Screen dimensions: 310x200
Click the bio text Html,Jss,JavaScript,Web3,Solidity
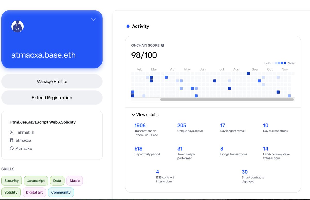click(43, 122)
